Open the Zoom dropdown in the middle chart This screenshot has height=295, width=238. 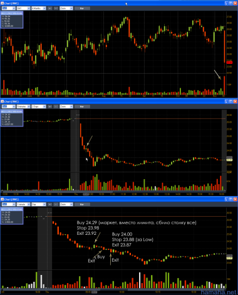pos(66,106)
